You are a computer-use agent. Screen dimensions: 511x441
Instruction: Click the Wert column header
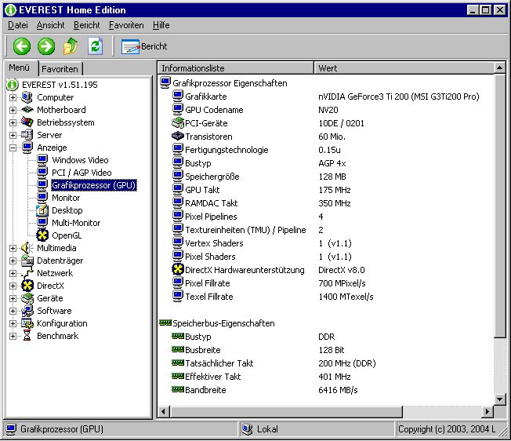coord(404,68)
